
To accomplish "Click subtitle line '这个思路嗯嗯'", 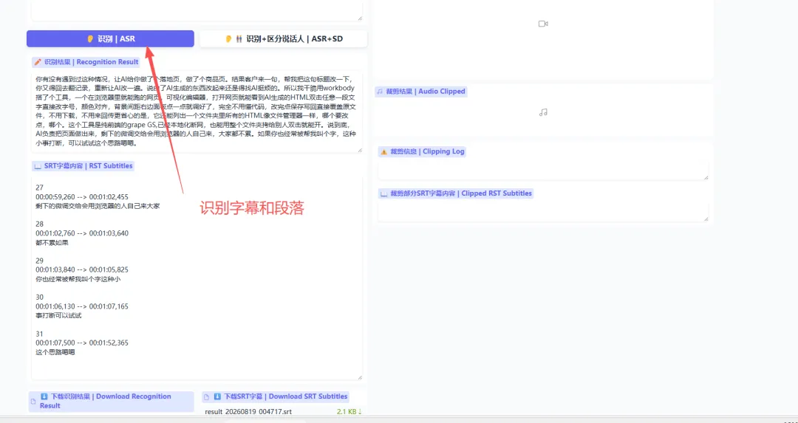I will coord(55,352).
